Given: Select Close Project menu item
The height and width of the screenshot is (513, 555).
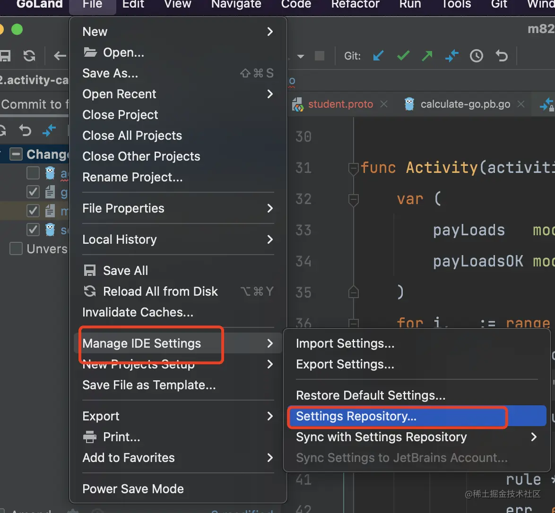Looking at the screenshot, I should 178,115.
